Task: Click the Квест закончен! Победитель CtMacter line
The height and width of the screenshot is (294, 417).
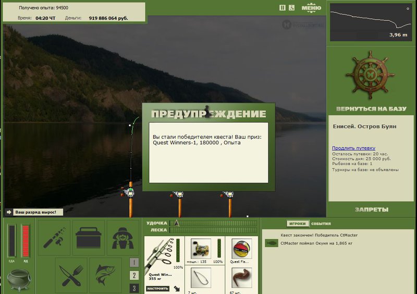Action: pyautogui.click(x=319, y=235)
